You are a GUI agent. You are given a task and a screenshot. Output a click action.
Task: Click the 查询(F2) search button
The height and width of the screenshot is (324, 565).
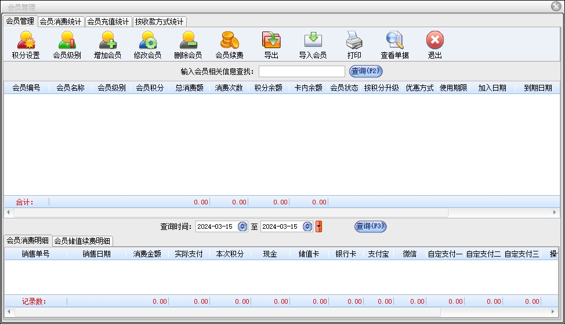366,71
